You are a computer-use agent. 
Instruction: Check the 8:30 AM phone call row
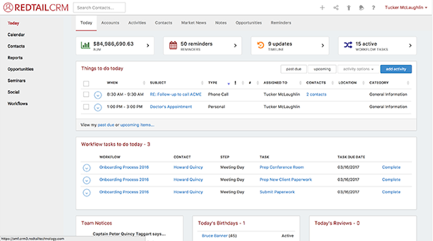[86, 95]
